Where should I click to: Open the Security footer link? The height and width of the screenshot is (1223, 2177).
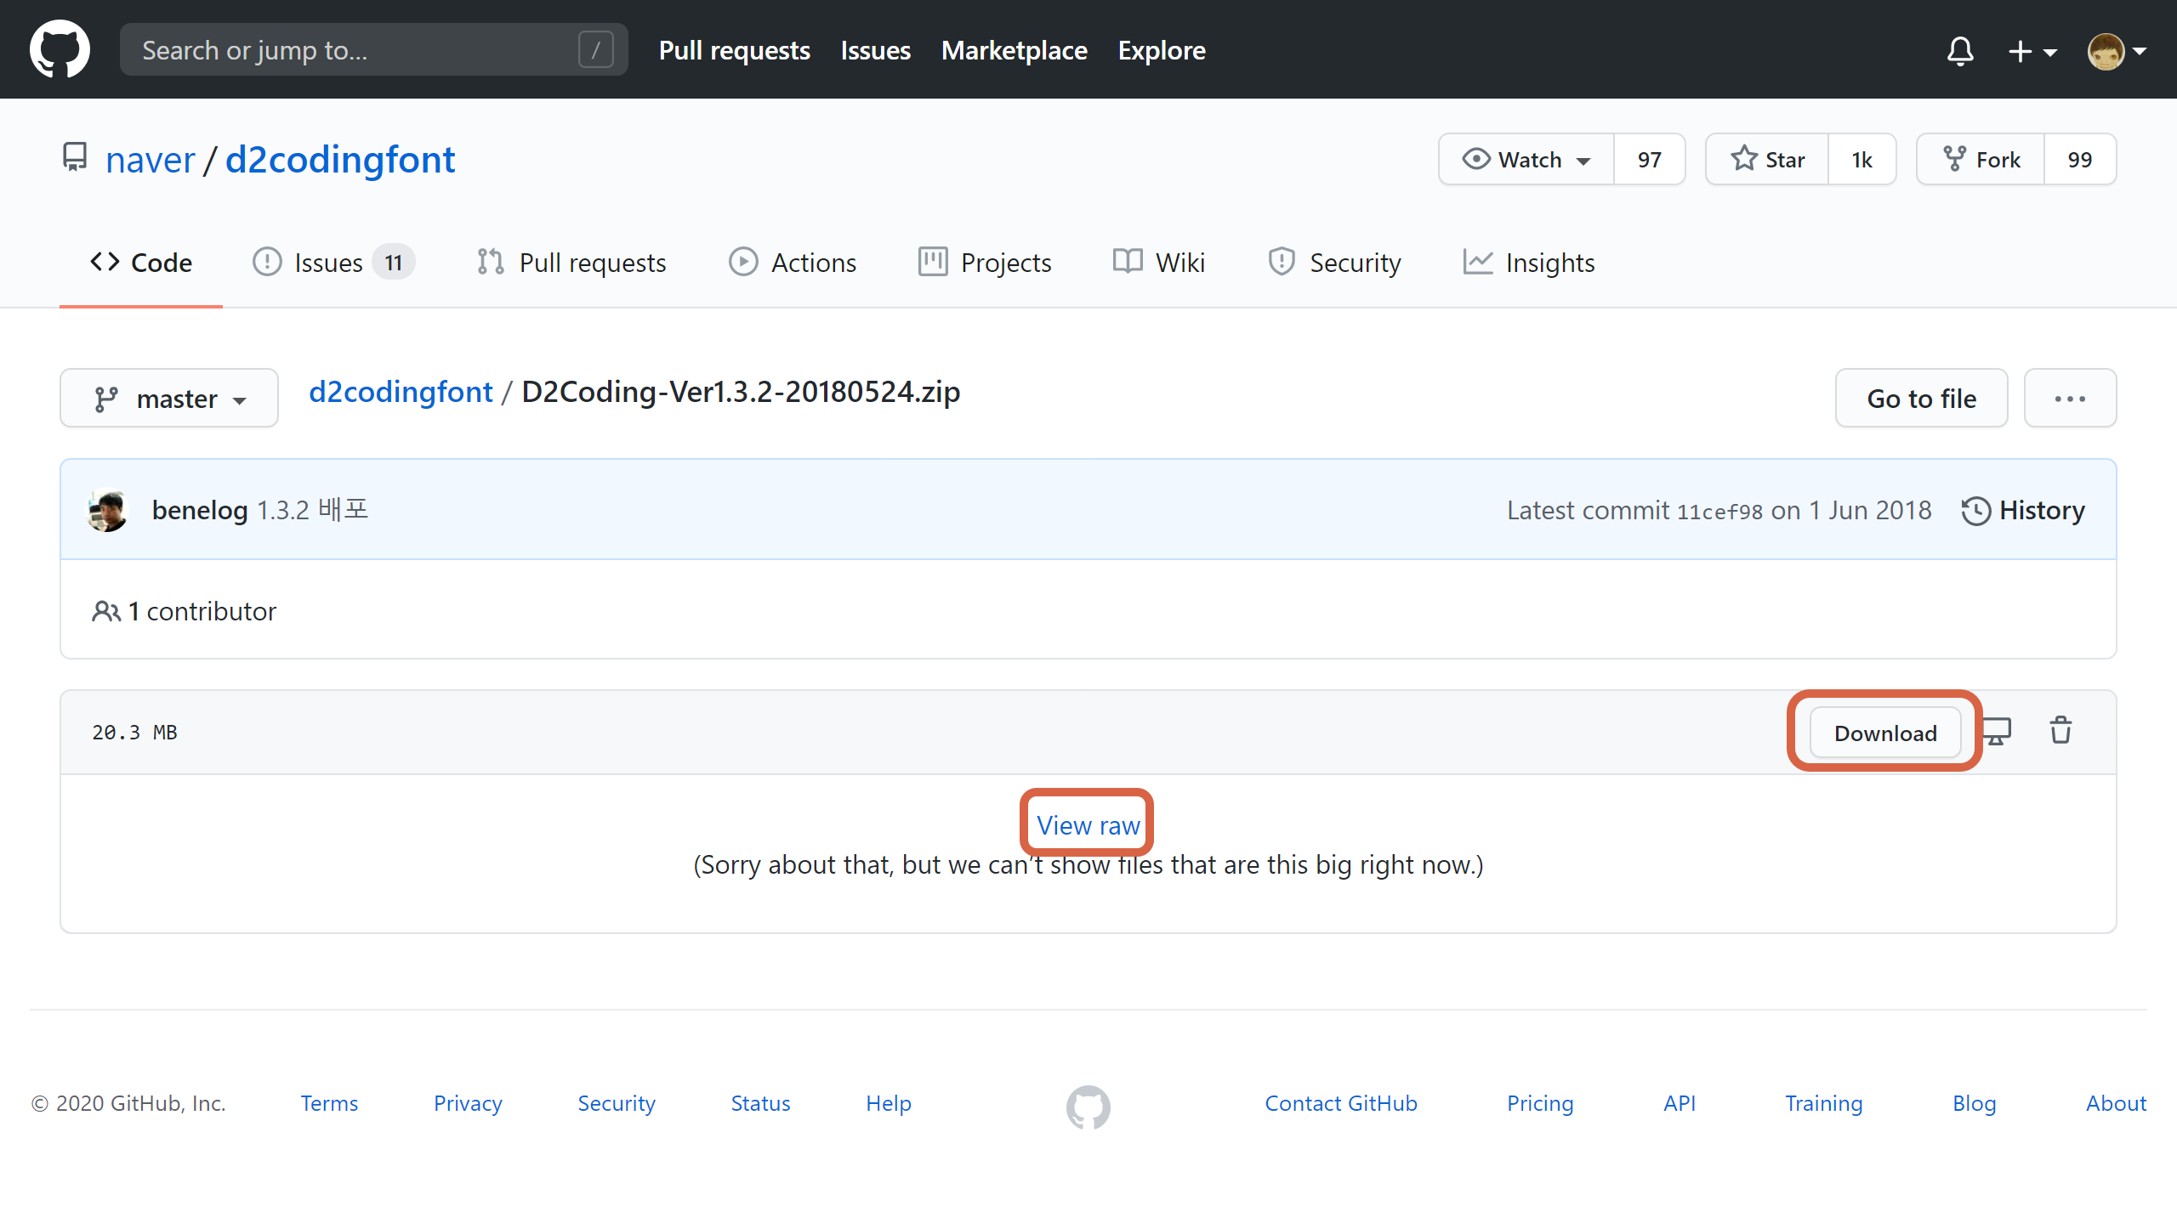coord(617,1103)
